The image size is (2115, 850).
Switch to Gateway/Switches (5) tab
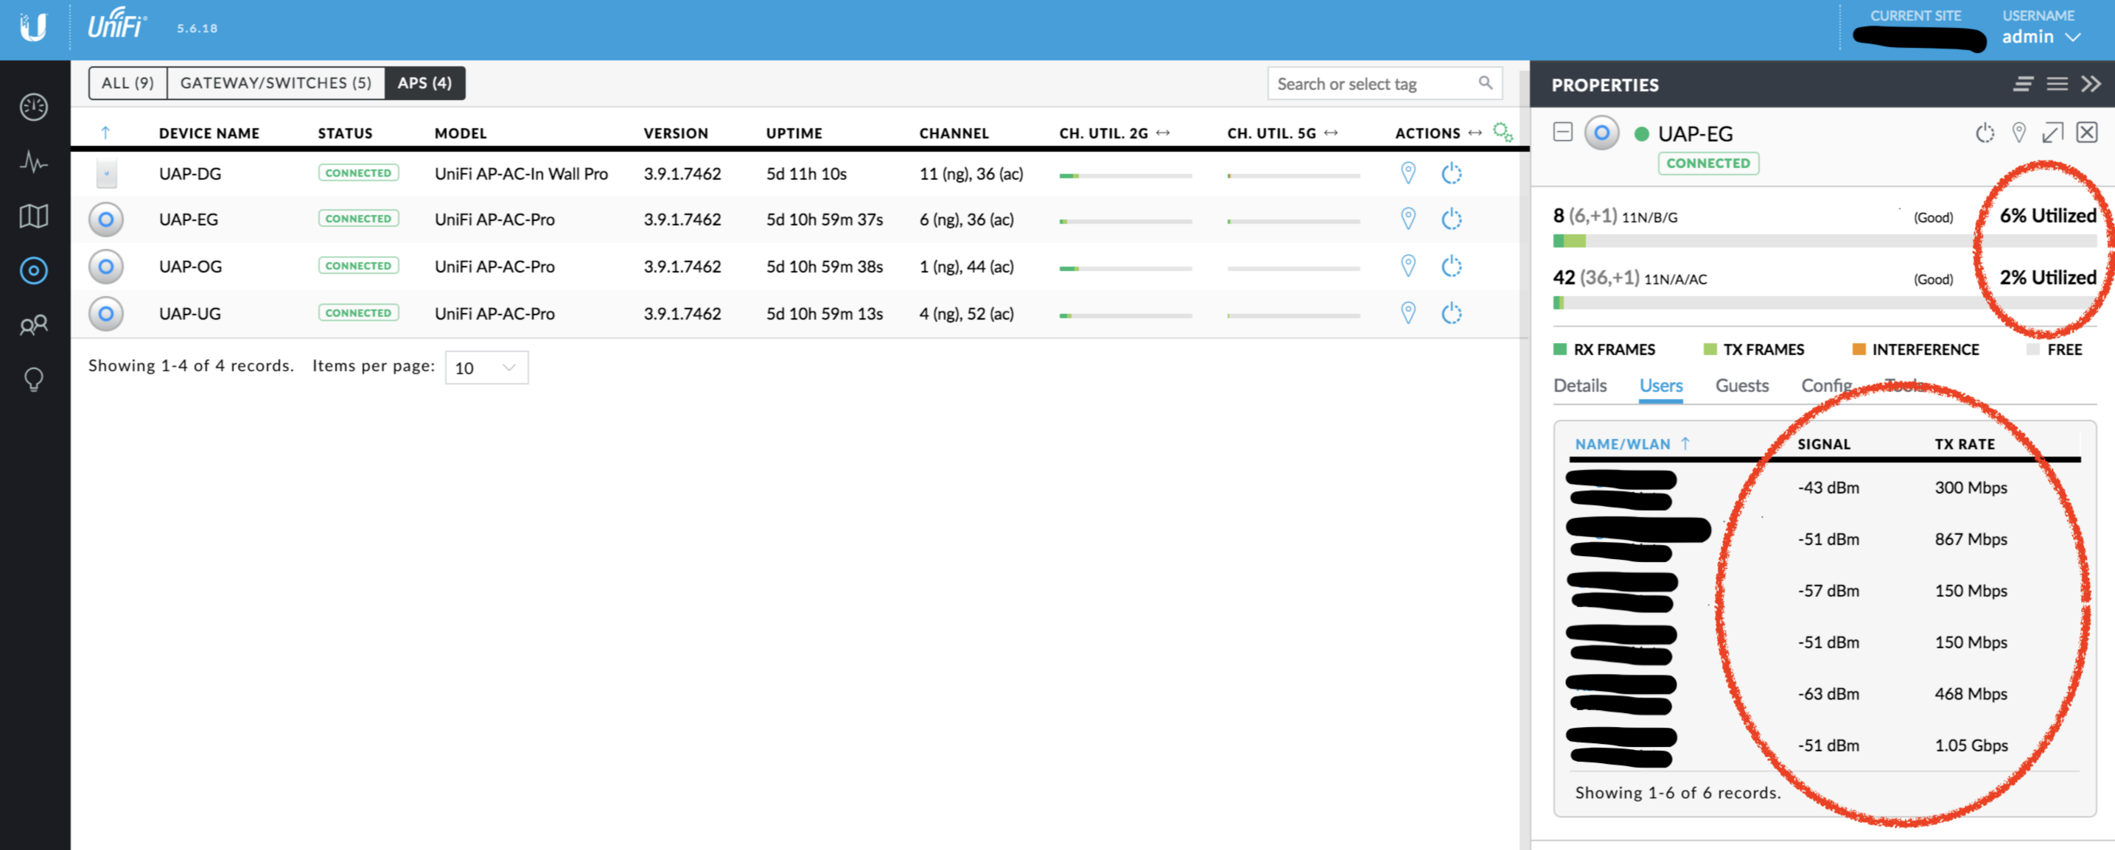click(276, 83)
